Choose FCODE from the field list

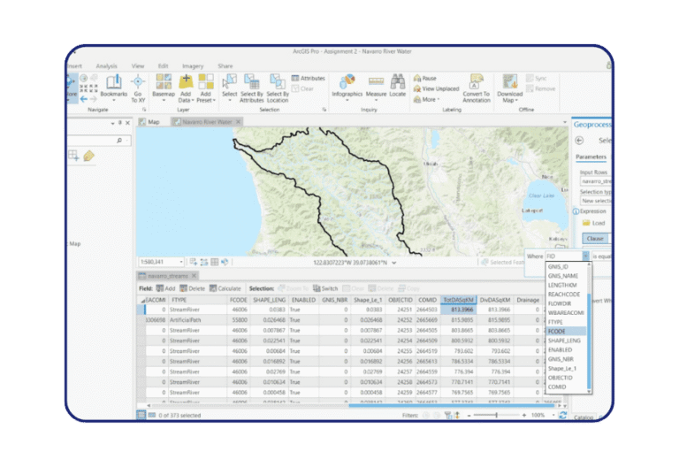point(556,330)
